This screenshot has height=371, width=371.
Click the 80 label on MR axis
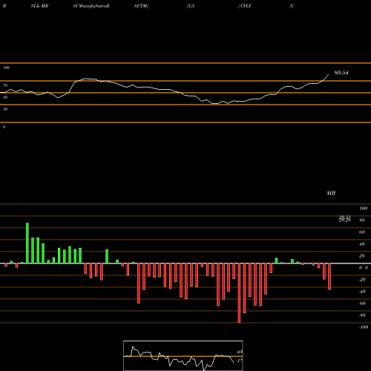(361, 220)
